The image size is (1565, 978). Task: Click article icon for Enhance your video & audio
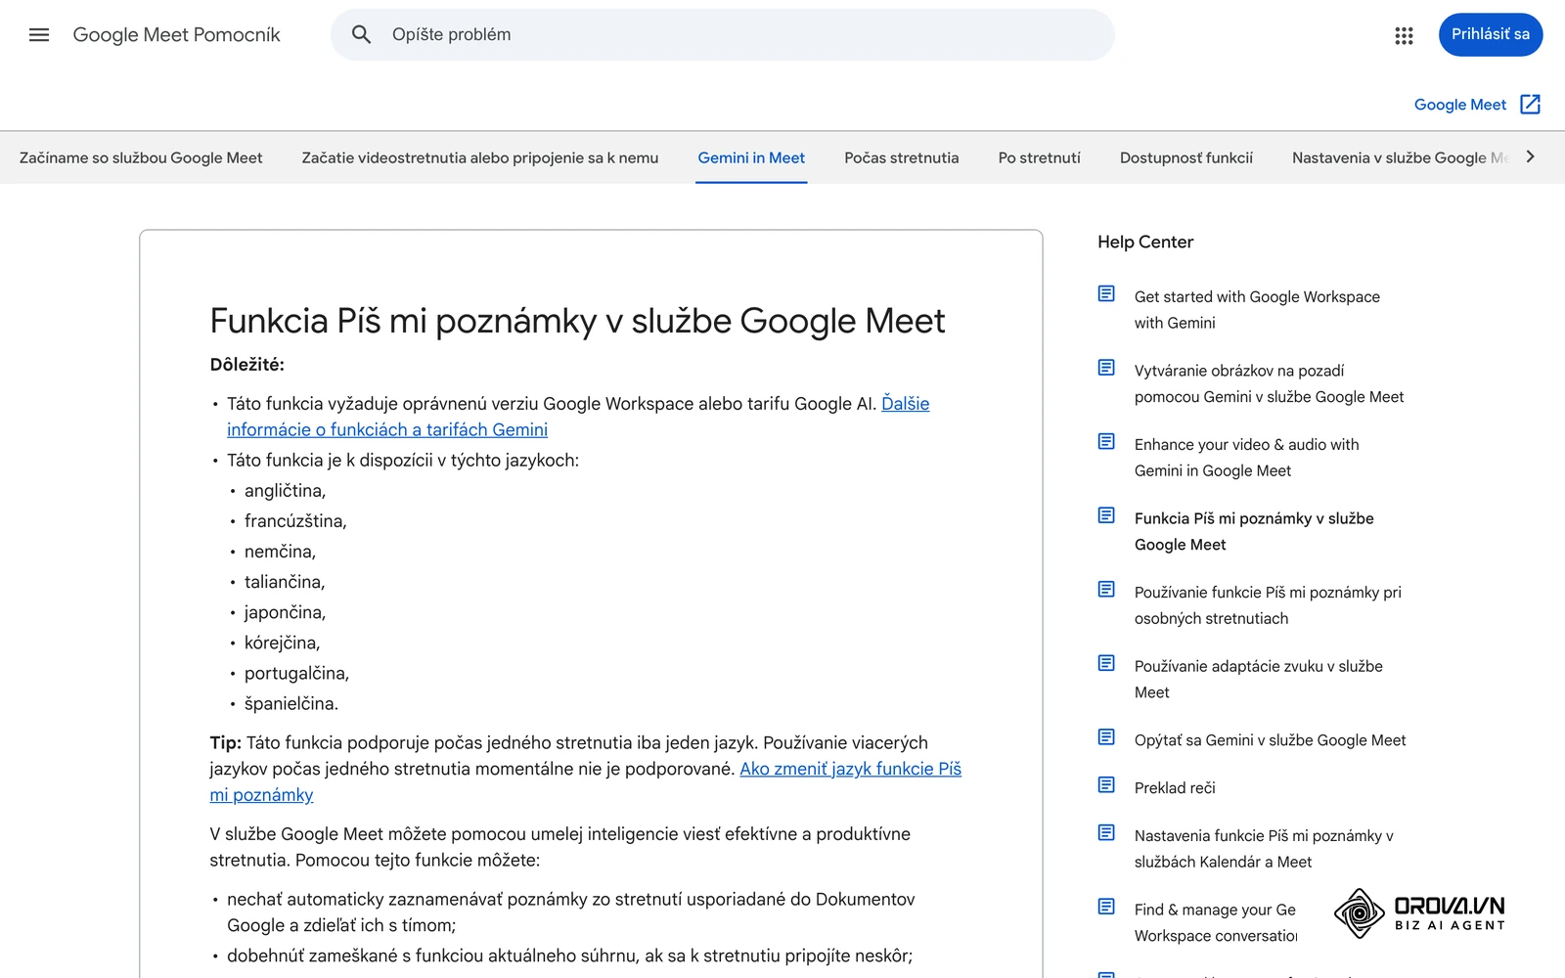pyautogui.click(x=1106, y=441)
